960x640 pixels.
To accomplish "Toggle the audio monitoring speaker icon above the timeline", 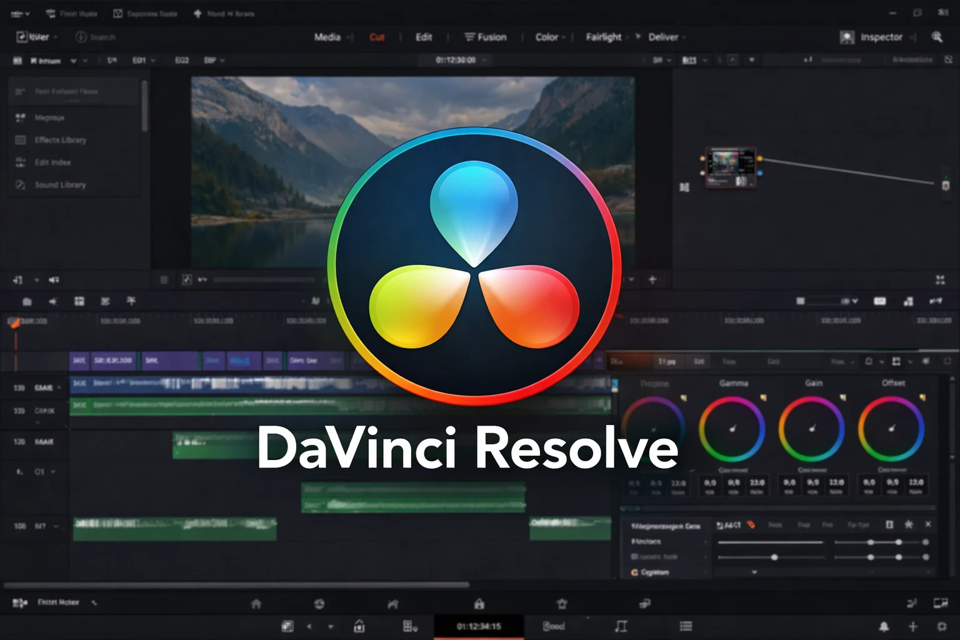I will (53, 280).
